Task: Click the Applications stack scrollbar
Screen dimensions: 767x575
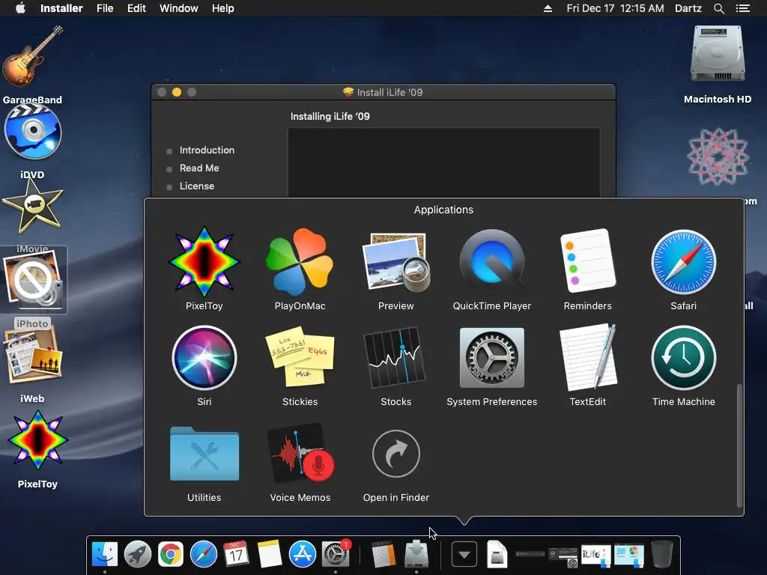Action: 739,445
